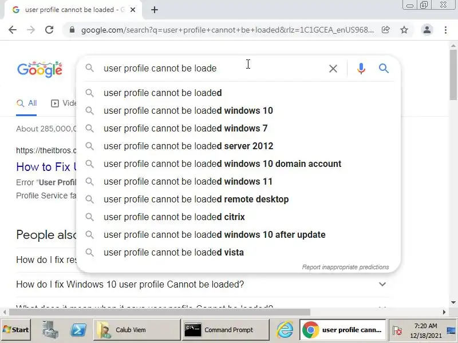Open PowerShell from the taskbar
The height and width of the screenshot is (343, 458).
point(78,330)
